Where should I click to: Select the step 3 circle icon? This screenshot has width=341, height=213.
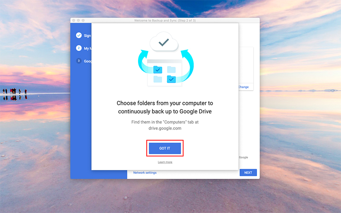79,61
